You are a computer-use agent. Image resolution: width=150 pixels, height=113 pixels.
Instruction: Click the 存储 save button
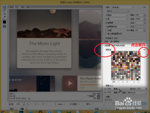click(98, 109)
